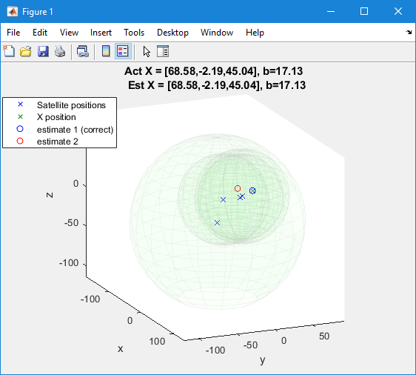Click the New Figure icon

pos(9,51)
